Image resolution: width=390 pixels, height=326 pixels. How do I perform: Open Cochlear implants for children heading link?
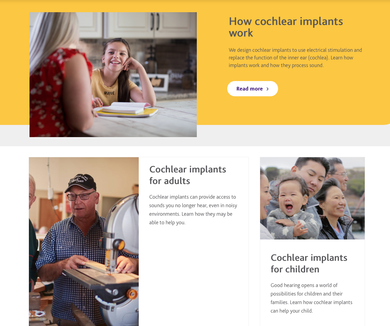pos(309,263)
